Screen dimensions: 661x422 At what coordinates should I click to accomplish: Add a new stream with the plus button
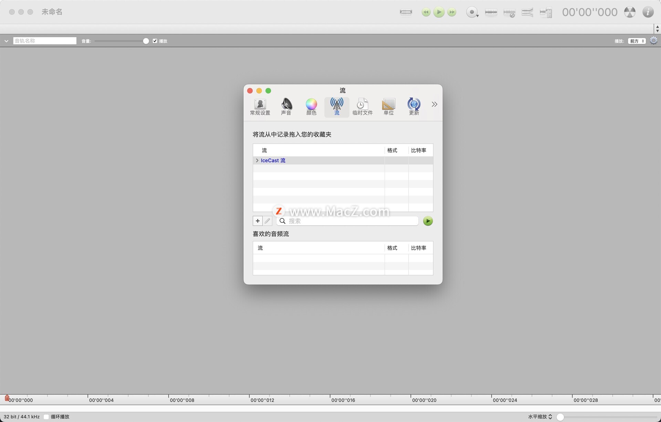(x=258, y=221)
